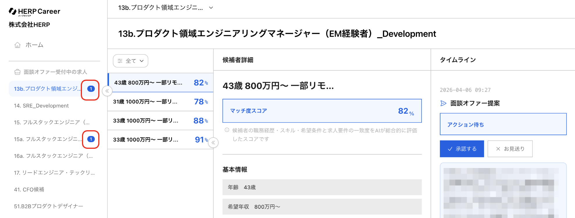
Task: Open 14. SRE_Development job in sidebar
Action: click(x=41, y=106)
